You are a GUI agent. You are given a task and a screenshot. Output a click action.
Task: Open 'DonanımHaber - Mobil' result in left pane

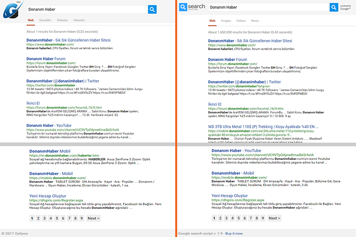point(51,174)
